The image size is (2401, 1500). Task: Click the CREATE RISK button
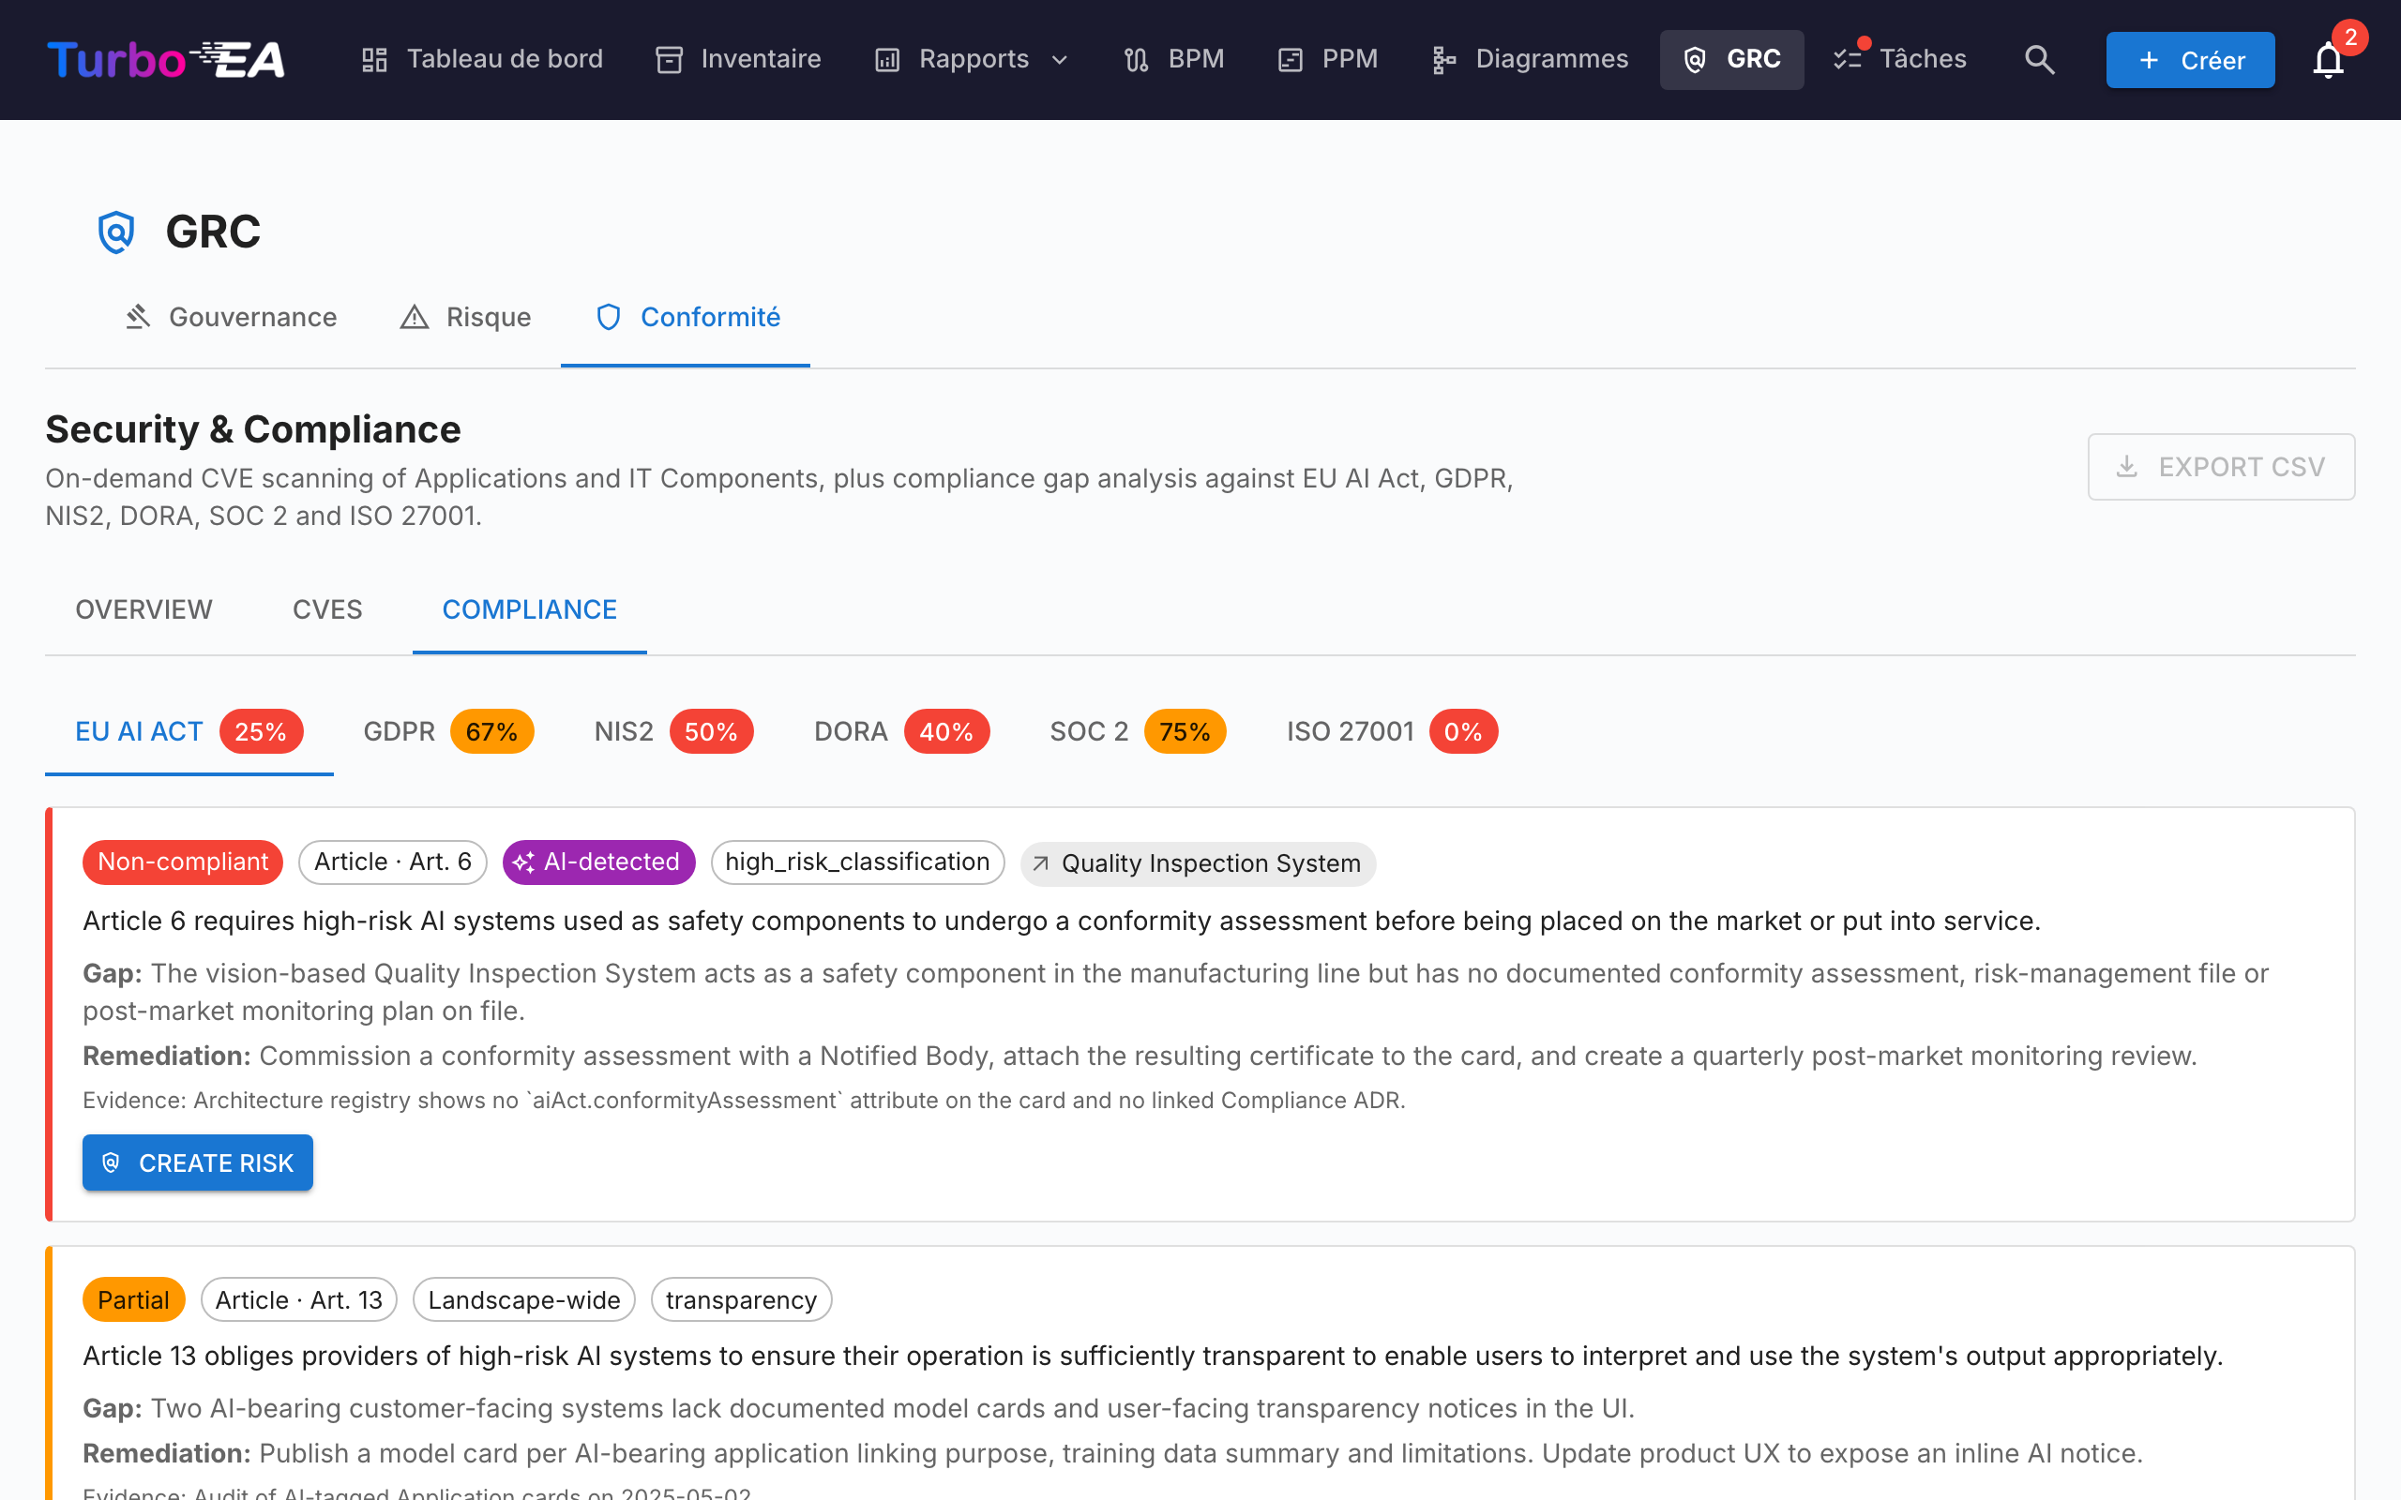point(198,1162)
